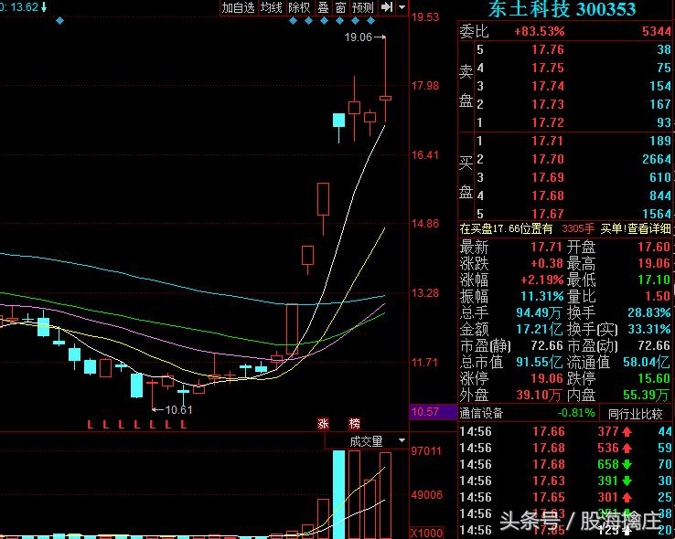This screenshot has height=539, width=675.
Task: Click the 内盘 value 55.39万
Action: [647, 395]
